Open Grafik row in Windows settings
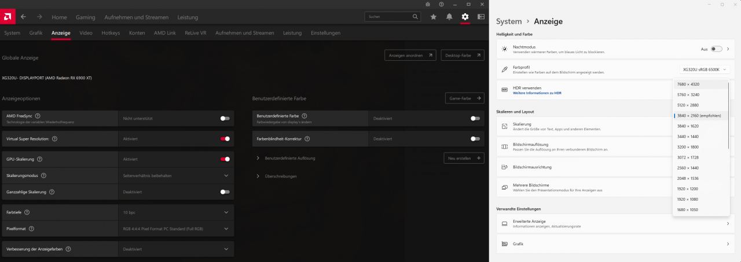The width and height of the screenshot is (741, 262). [x=616, y=244]
